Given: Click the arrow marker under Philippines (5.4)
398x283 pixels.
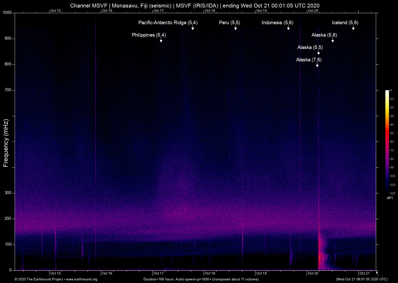Looking at the screenshot, I should coord(161,41).
